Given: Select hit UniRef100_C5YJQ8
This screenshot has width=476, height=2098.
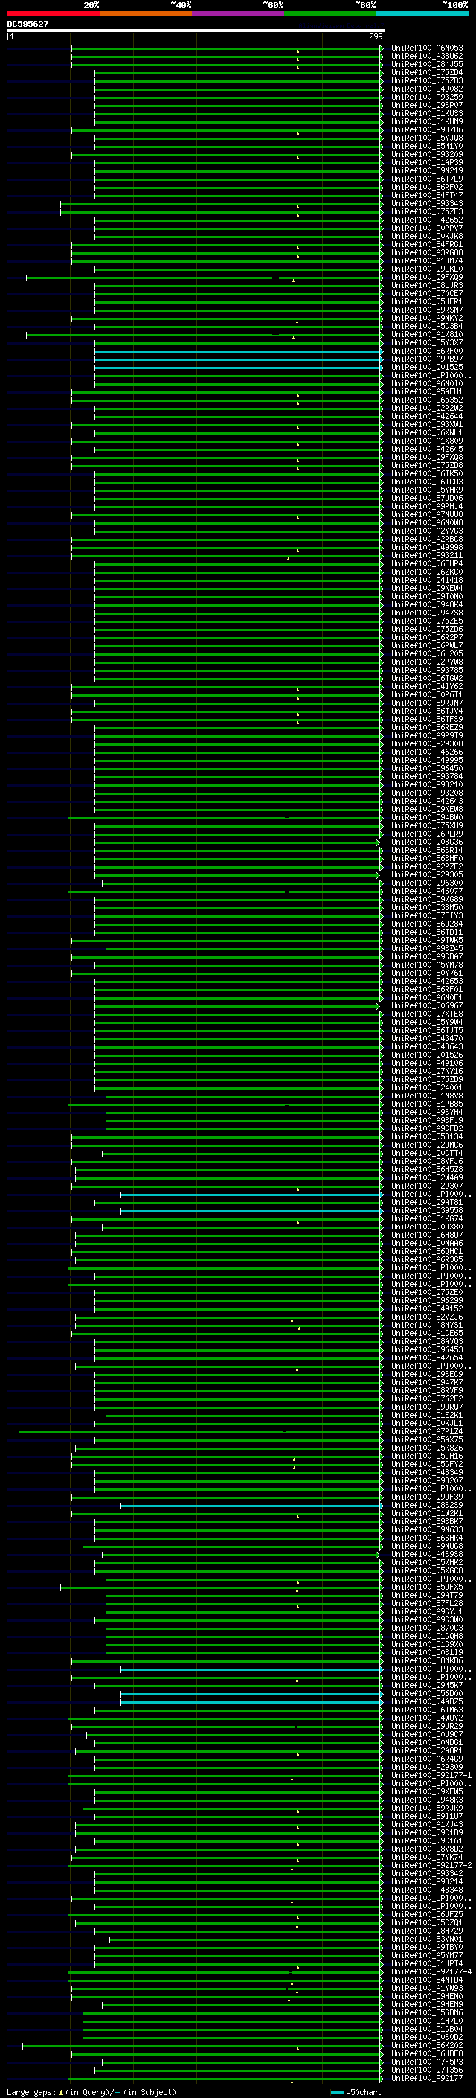Looking at the screenshot, I should click(427, 138).
